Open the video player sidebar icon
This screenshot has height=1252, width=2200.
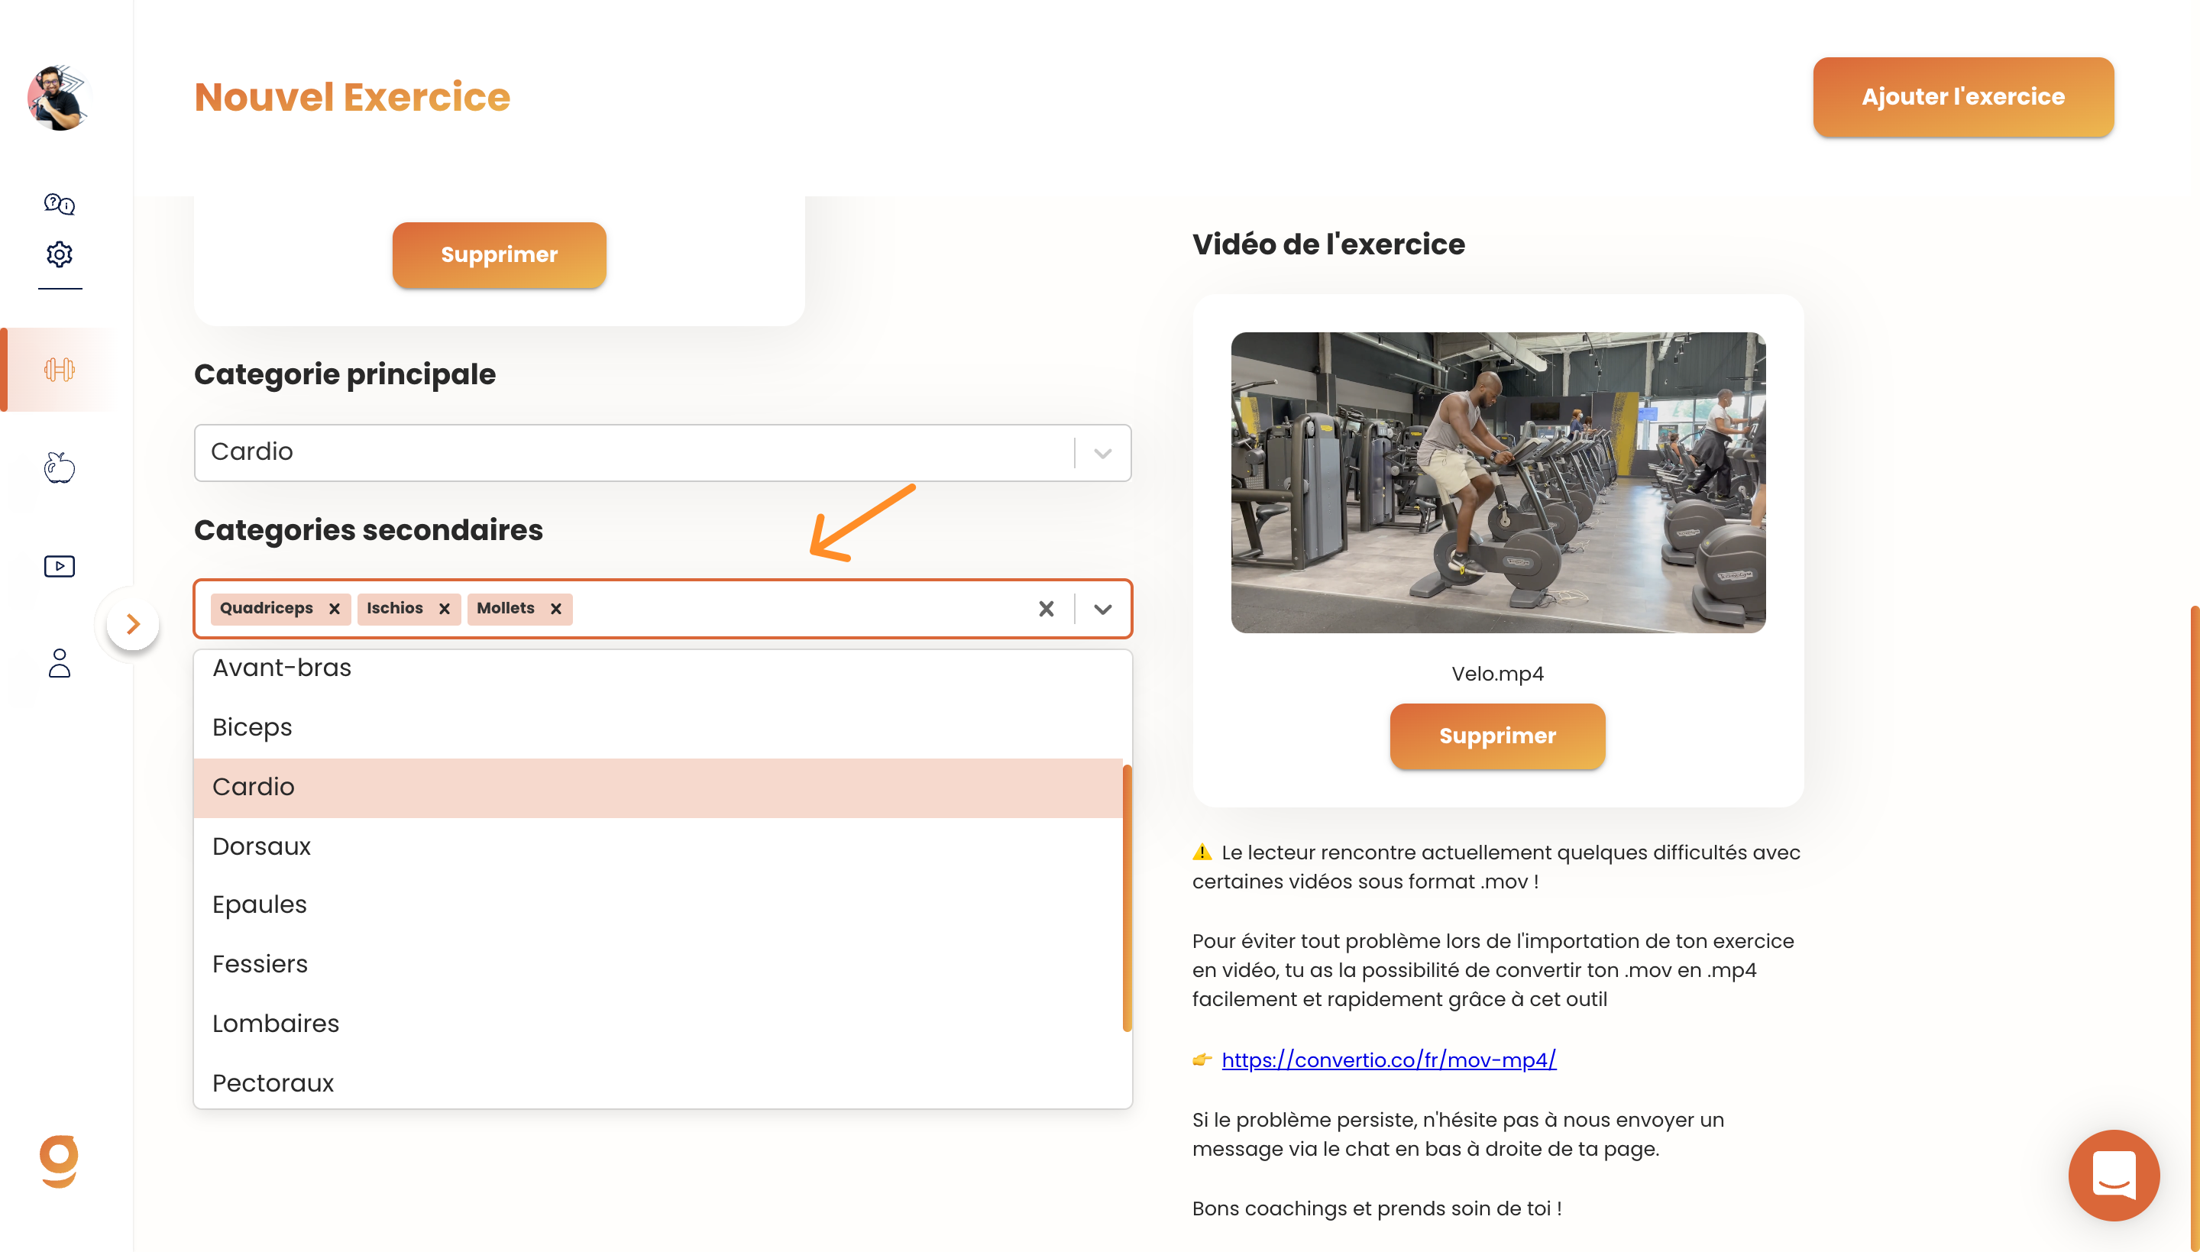tap(60, 566)
